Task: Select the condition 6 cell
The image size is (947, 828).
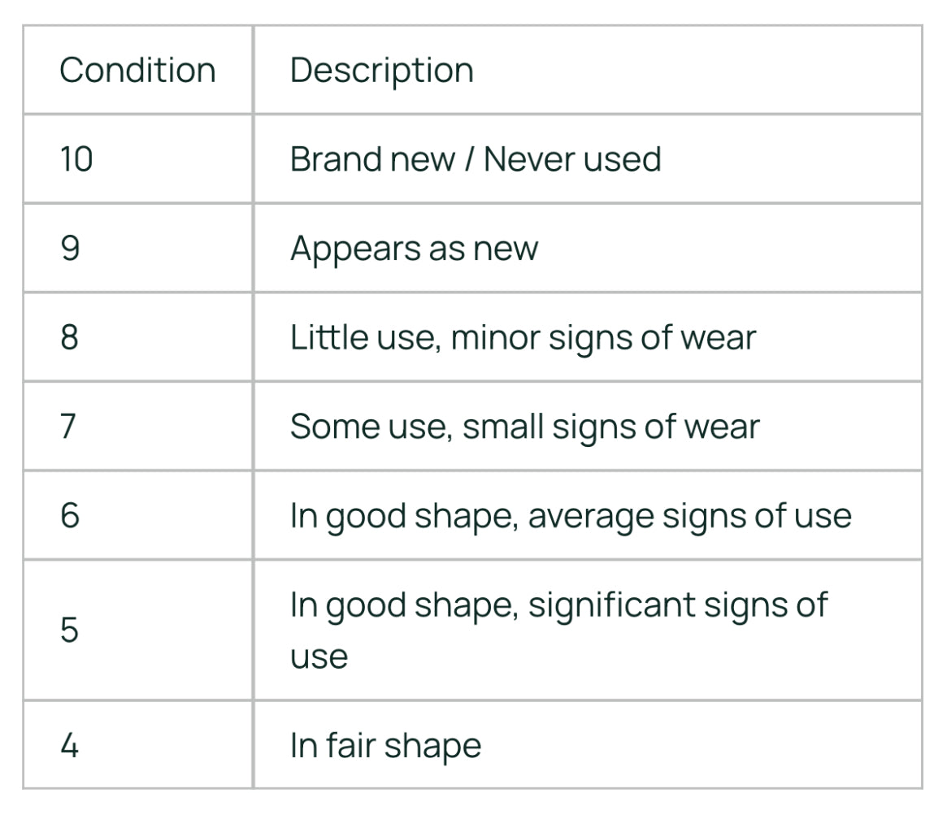Action: coord(70,516)
